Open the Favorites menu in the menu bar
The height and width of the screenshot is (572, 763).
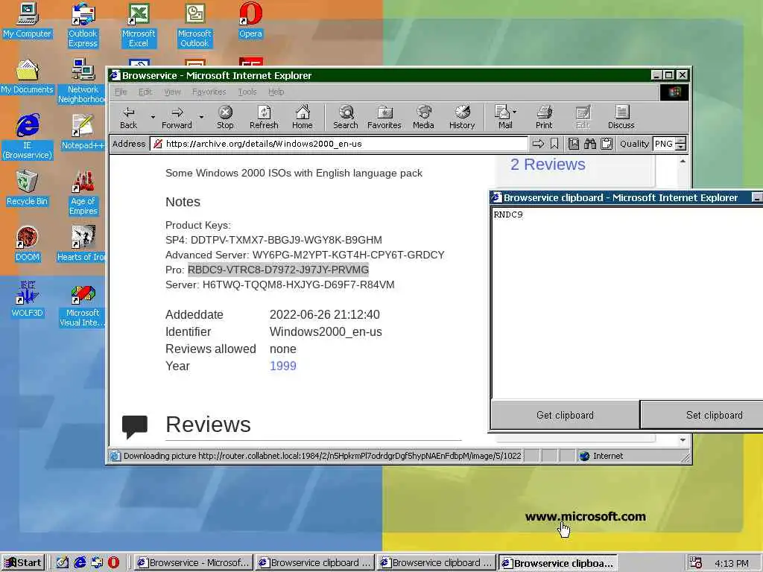pyautogui.click(x=209, y=92)
